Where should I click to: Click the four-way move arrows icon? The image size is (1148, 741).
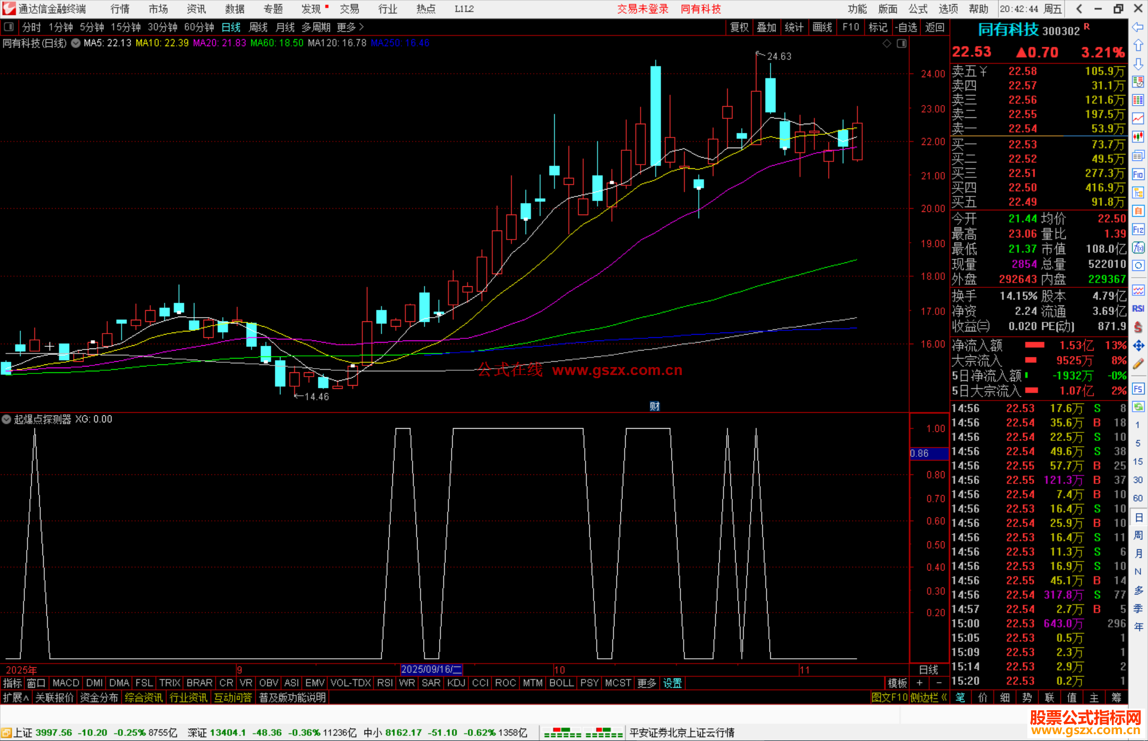[x=1138, y=346]
